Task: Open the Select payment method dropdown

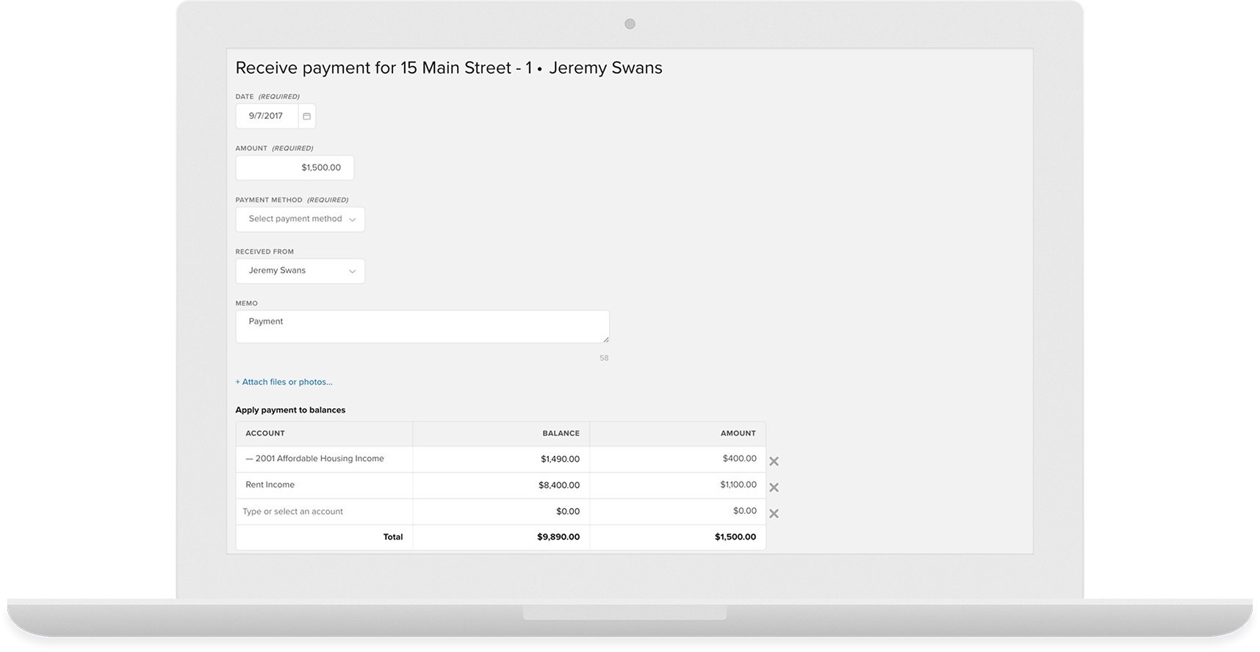Action: point(300,220)
